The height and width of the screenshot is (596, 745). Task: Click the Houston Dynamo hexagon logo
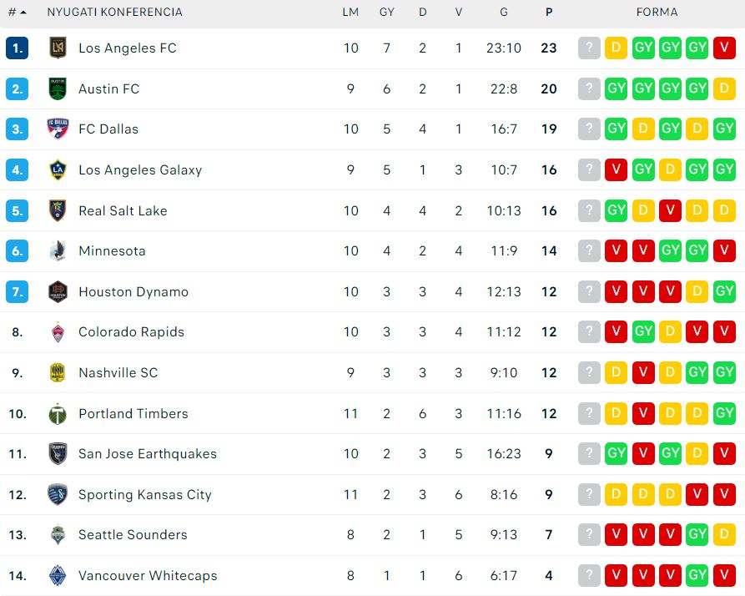pos(58,291)
